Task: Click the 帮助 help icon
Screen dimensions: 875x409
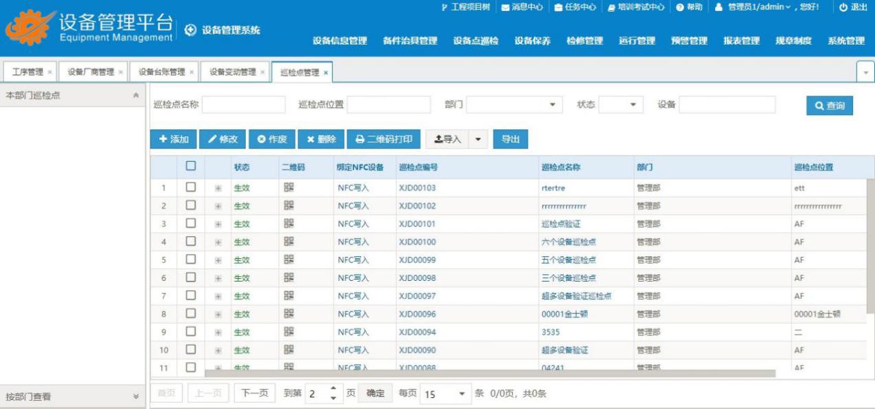Action: (x=679, y=7)
